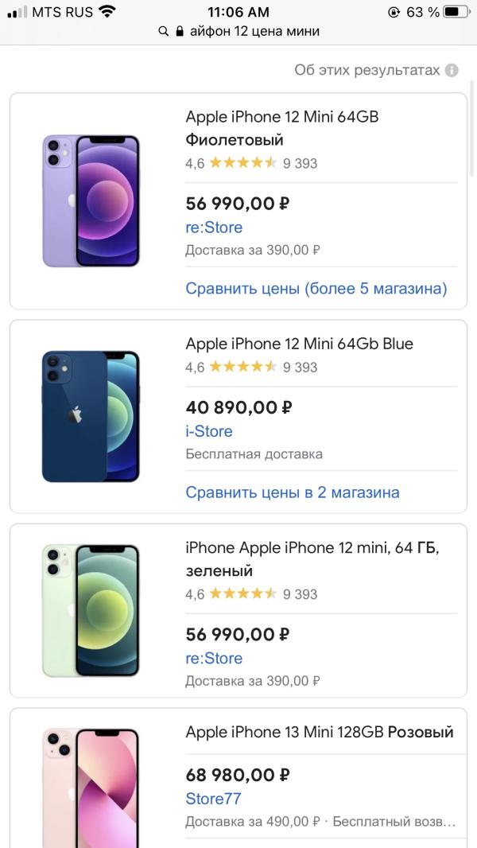Select the pink iPhone 13 Mini thumbnail

tap(91, 788)
